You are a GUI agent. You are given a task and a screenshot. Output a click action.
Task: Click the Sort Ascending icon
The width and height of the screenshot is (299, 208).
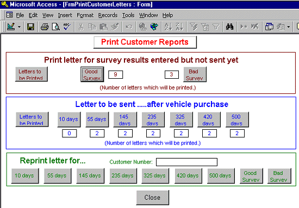pos(168,27)
